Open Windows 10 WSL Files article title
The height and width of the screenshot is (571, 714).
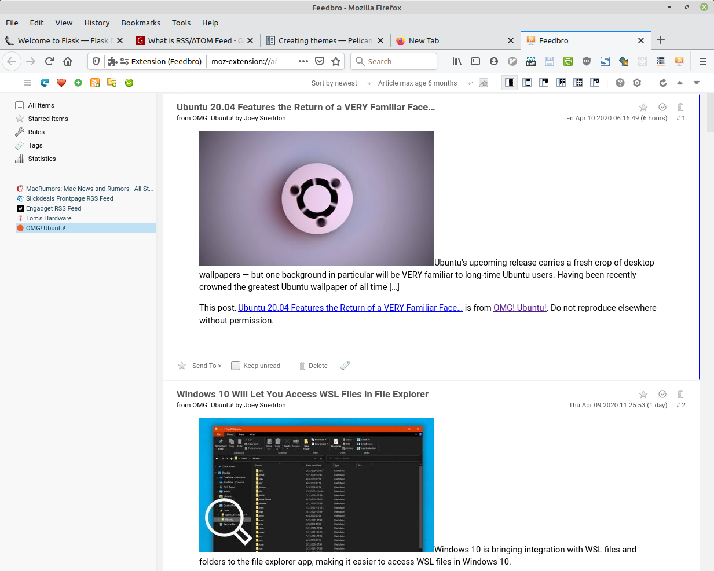tap(302, 394)
